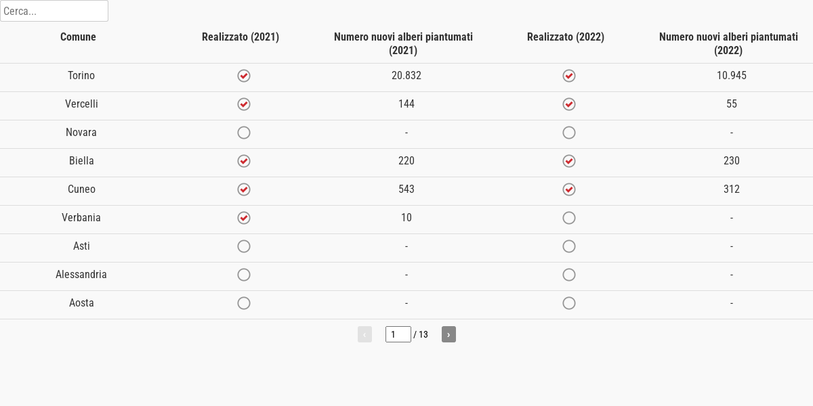Sort by Numero nuovi alberi piantumati (2021) header
This screenshot has width=813, height=406.
[403, 44]
